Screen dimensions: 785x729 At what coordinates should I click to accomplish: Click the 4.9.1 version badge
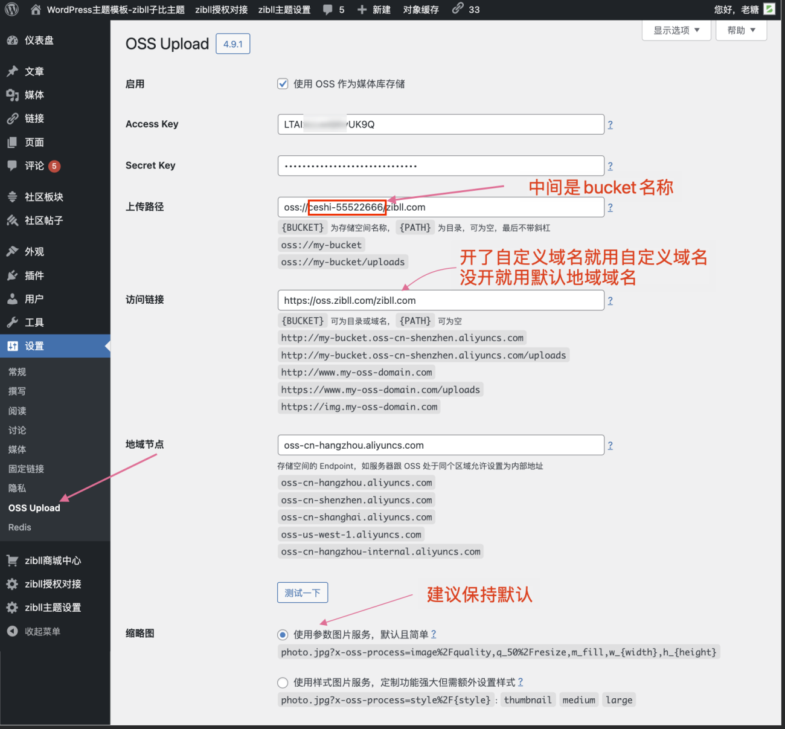point(233,44)
